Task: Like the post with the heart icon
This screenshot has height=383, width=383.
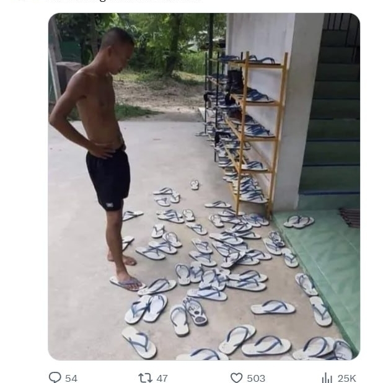Action: tap(237, 377)
